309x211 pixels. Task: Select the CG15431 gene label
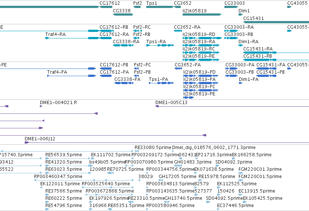click(253, 18)
